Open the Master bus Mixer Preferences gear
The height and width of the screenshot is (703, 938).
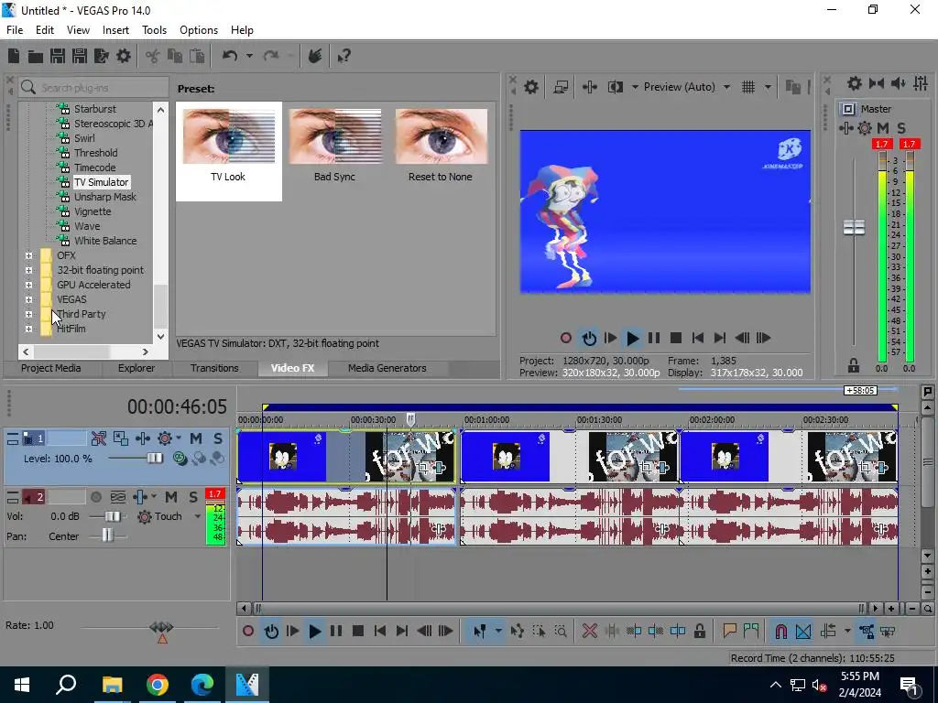(854, 83)
